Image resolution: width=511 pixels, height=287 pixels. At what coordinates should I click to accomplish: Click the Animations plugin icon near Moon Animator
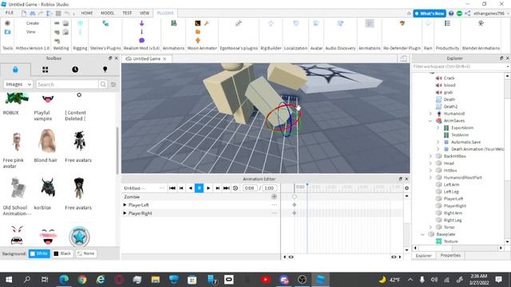tap(174, 23)
